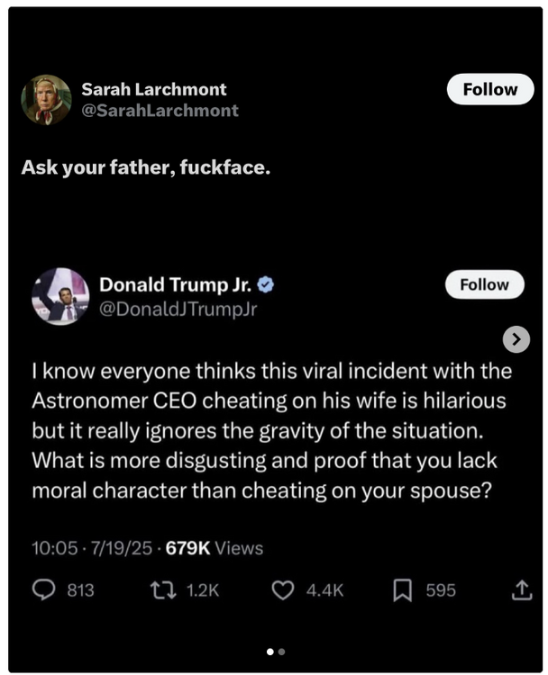The height and width of the screenshot is (675, 548).
Task: Open Donald Trump Jr.'s profile avatar
Action: pyautogui.click(x=60, y=296)
